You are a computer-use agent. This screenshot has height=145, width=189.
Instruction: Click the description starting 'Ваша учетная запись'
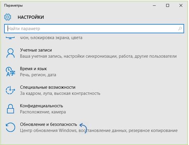click(98, 56)
